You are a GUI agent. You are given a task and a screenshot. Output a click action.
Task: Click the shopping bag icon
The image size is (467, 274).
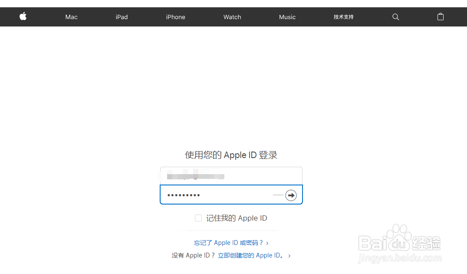coord(440,17)
